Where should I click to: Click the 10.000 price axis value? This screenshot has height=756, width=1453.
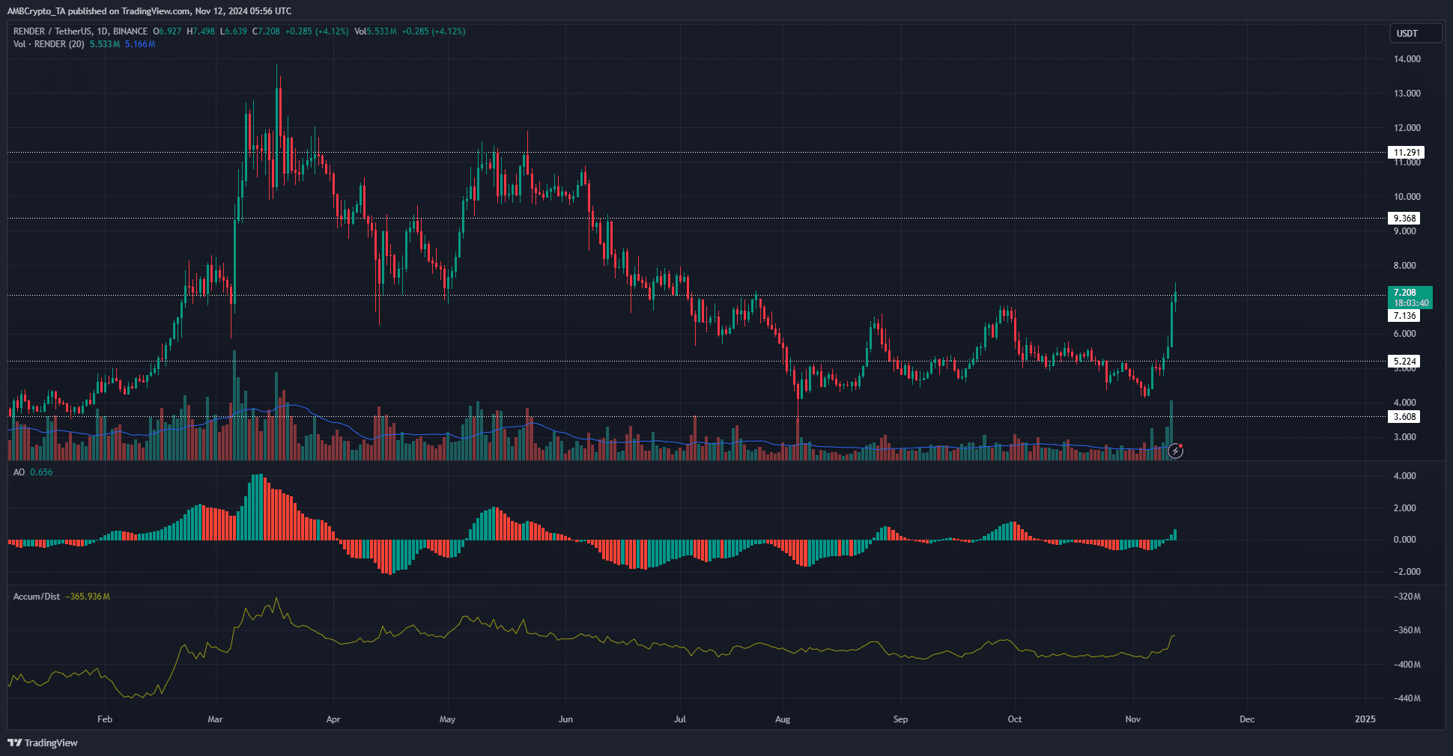1407,197
